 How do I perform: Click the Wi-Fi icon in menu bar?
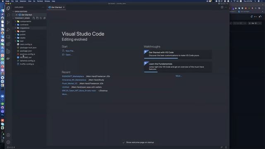(234, 1)
